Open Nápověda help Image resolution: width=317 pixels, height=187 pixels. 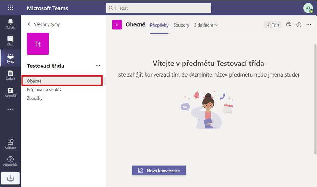tap(10, 161)
